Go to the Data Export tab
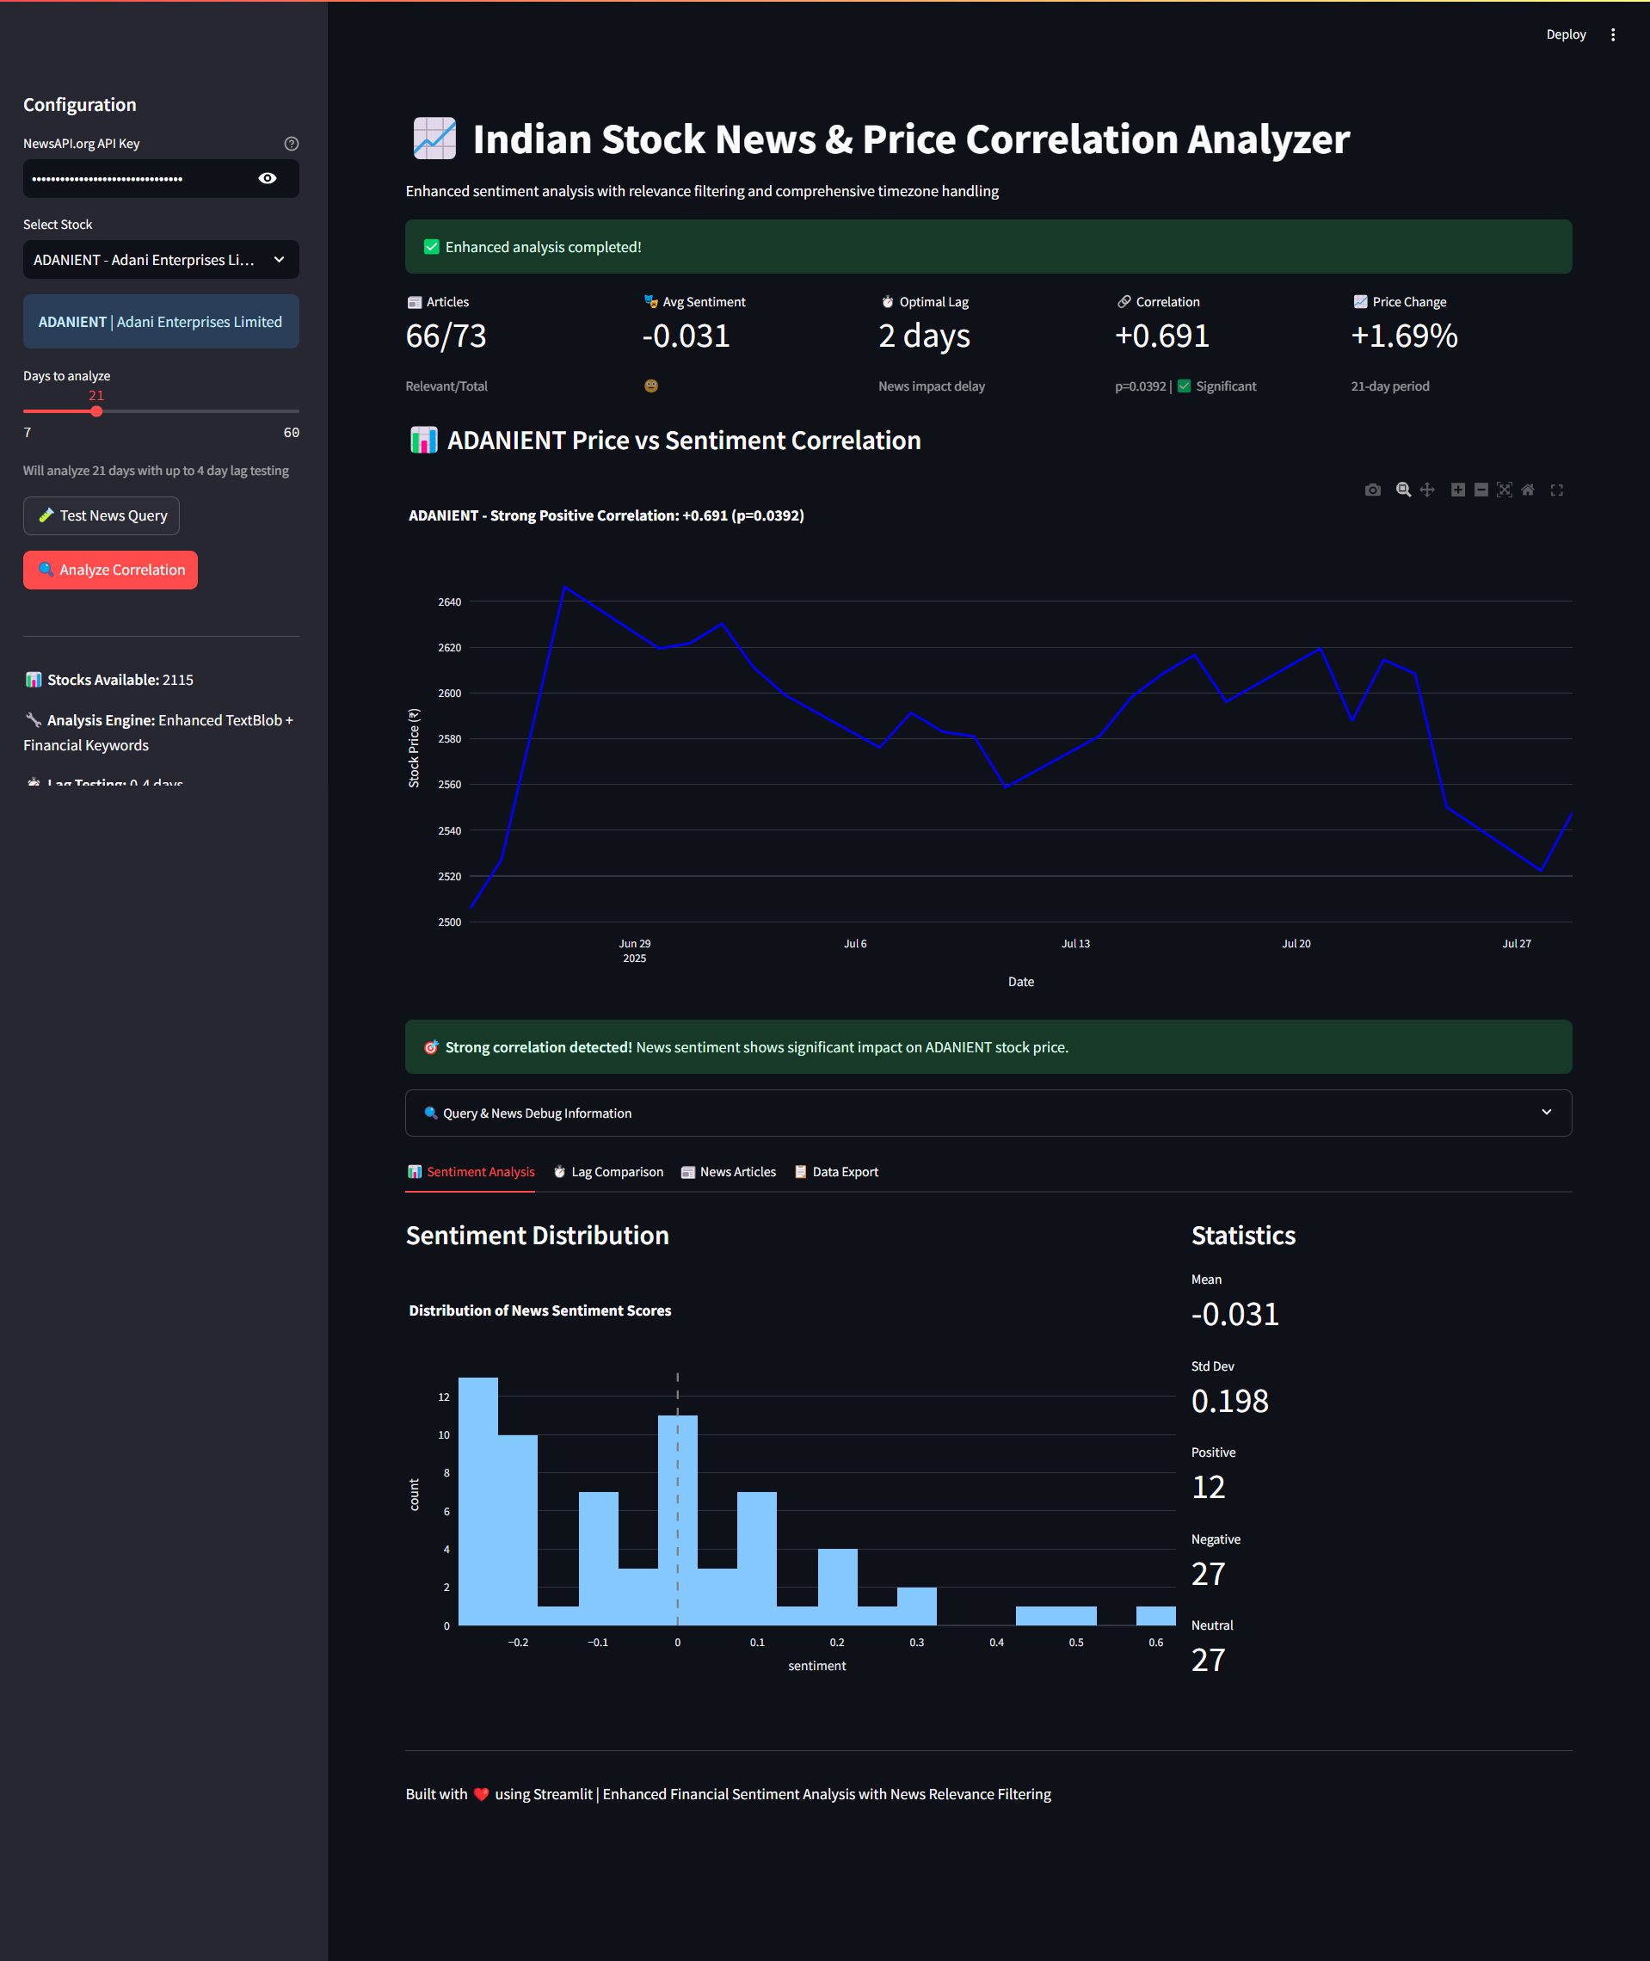This screenshot has width=1650, height=1961. (836, 1171)
